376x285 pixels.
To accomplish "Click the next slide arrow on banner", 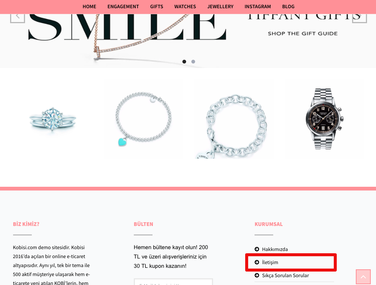I will click(360, 17).
